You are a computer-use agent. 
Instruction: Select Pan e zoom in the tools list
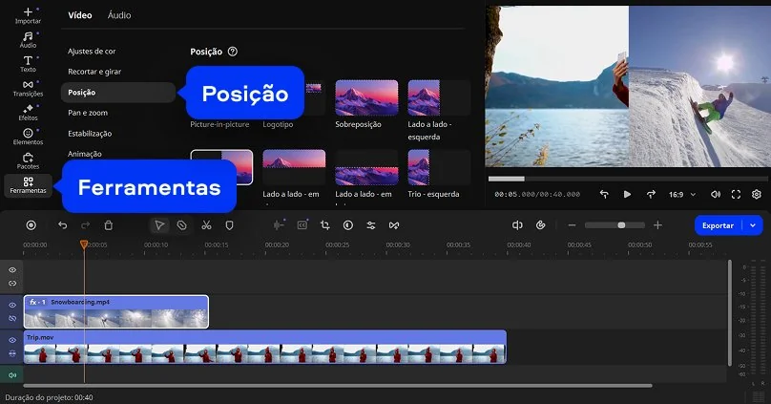click(x=87, y=113)
